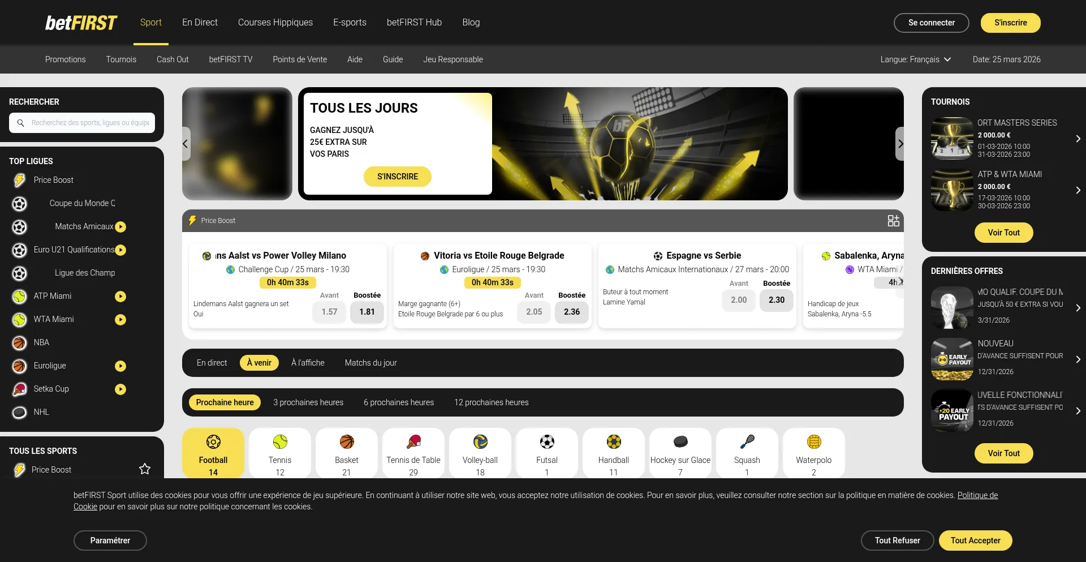Open the Cash Out menu item
Screen dimensions: 1086x562
point(173,59)
